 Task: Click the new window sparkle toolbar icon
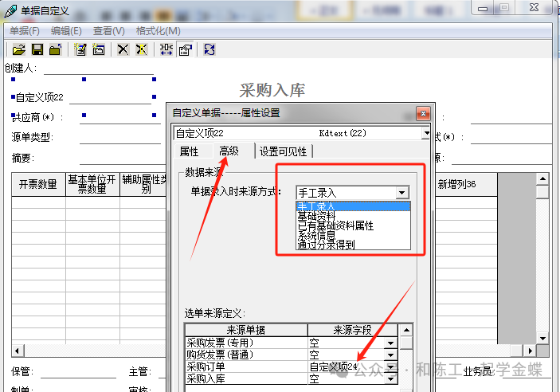(x=99, y=49)
